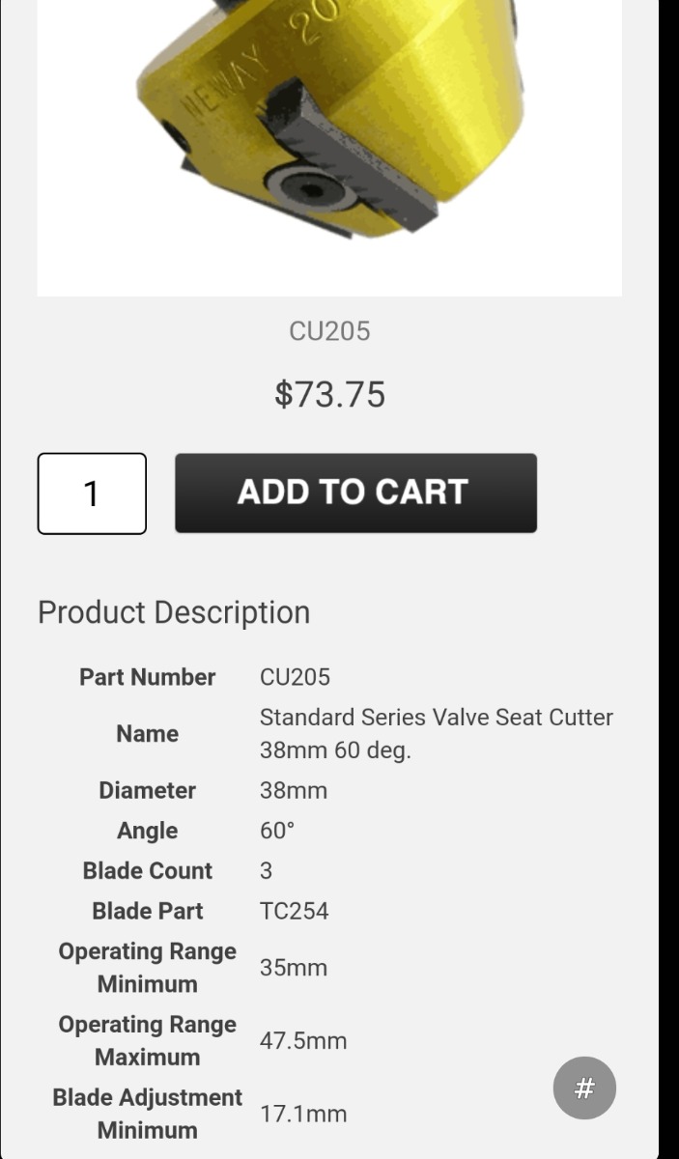Screen dimensions: 679x1159
Task: Click the CU205 part number value
Action: [x=295, y=677]
